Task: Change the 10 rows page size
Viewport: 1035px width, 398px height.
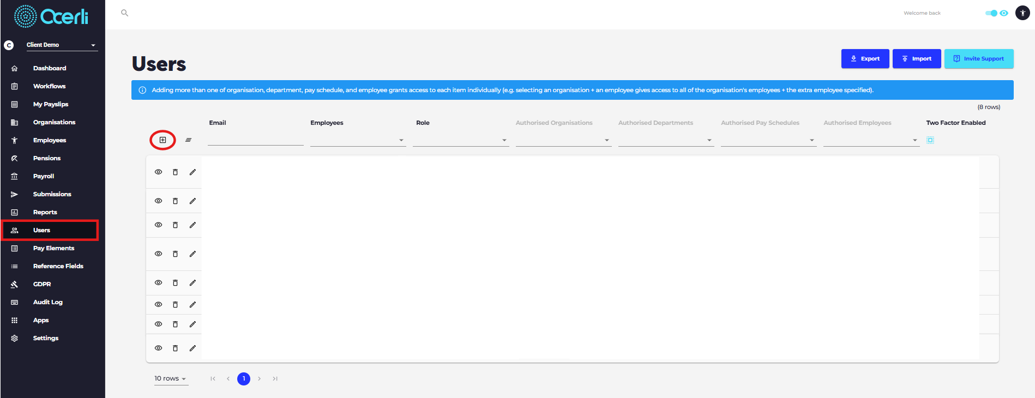Action: click(170, 378)
